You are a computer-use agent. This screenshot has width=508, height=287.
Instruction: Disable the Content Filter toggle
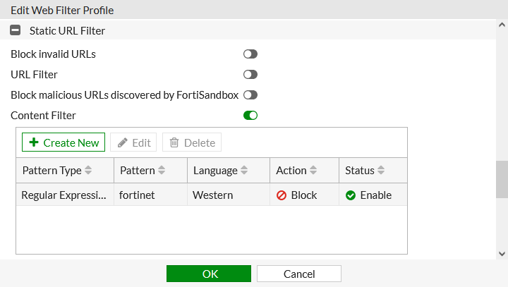250,115
